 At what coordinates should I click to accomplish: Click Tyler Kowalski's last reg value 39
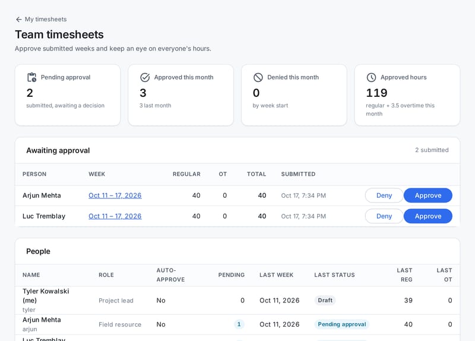tap(408, 301)
